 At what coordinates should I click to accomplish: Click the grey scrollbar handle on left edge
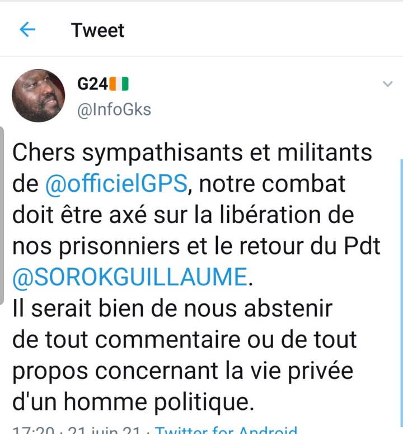point(2,215)
